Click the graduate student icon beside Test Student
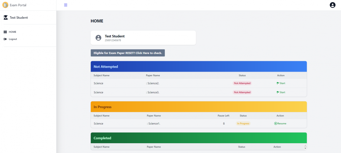 pyautogui.click(x=6, y=18)
